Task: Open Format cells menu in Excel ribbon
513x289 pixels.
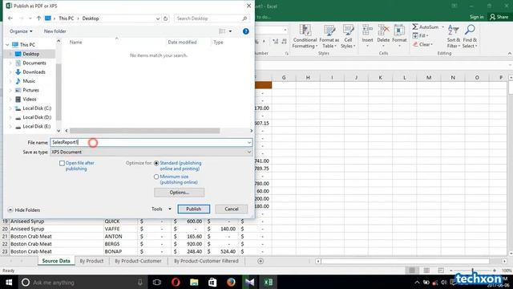Action: pyautogui.click(x=399, y=35)
